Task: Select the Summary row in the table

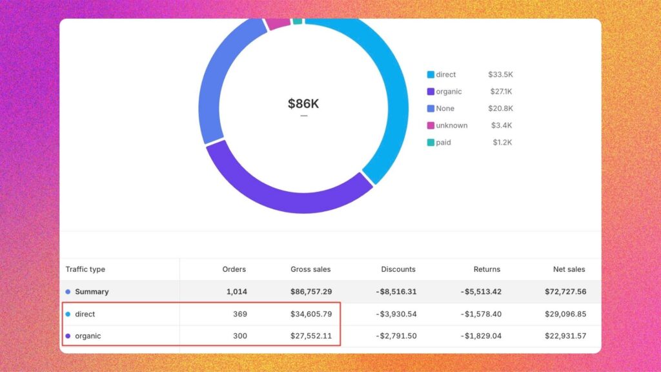Action: tap(92, 292)
